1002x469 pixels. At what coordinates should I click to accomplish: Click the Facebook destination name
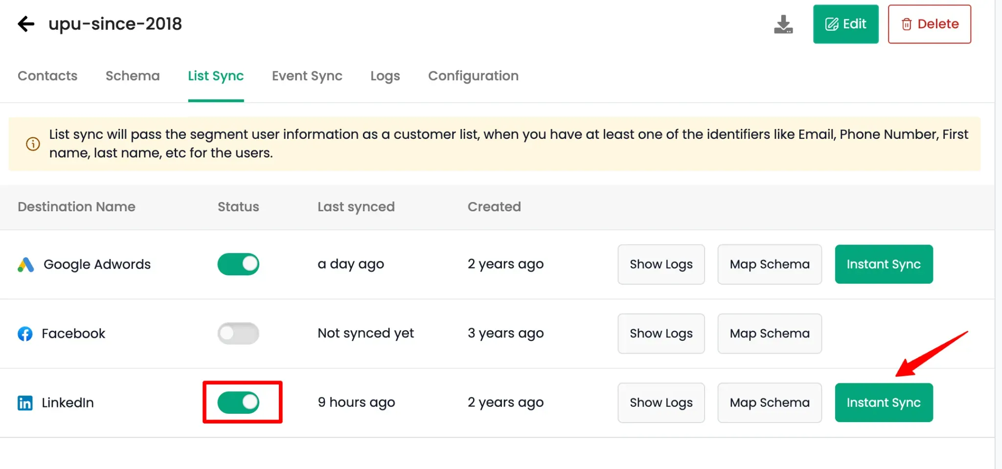click(73, 334)
